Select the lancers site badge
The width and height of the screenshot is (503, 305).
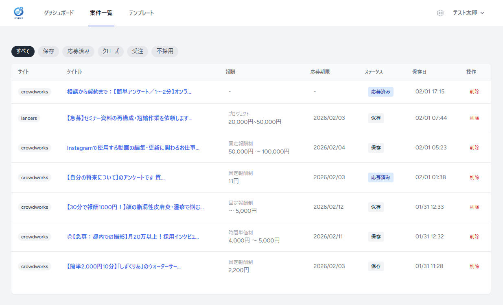pyautogui.click(x=28, y=118)
